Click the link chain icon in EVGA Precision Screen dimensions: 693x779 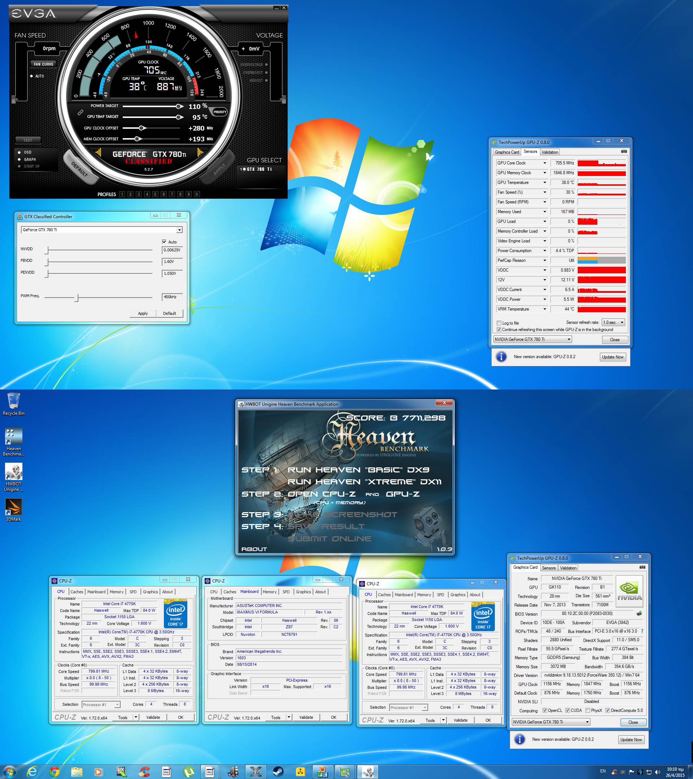(80, 113)
